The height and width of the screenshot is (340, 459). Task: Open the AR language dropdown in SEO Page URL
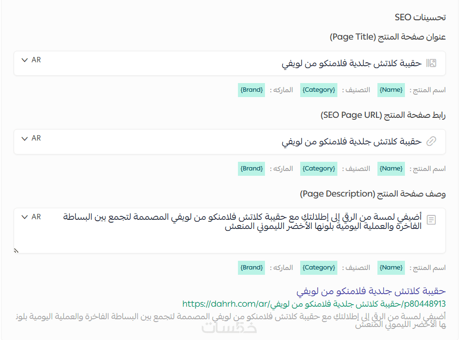click(x=31, y=138)
